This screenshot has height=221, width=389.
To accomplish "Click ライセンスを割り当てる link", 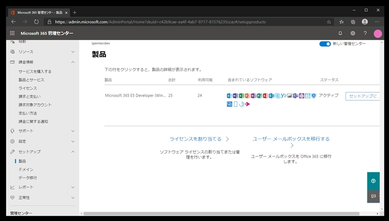I will [199, 139].
